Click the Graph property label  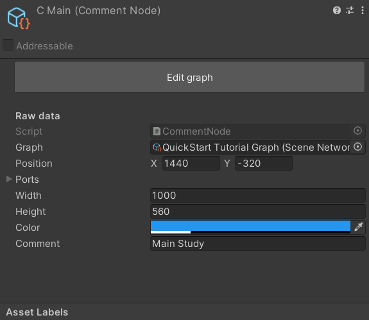pos(29,147)
